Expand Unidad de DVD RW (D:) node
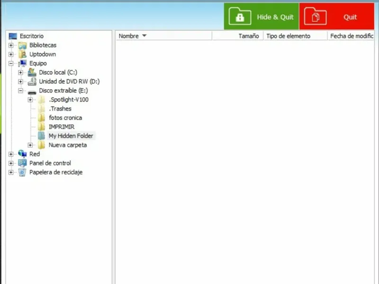379x284 pixels. 20,81
